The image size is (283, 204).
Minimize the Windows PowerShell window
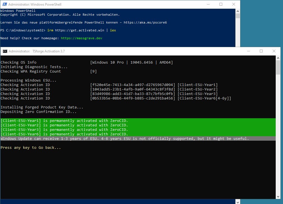pyautogui.click(x=208, y=4)
